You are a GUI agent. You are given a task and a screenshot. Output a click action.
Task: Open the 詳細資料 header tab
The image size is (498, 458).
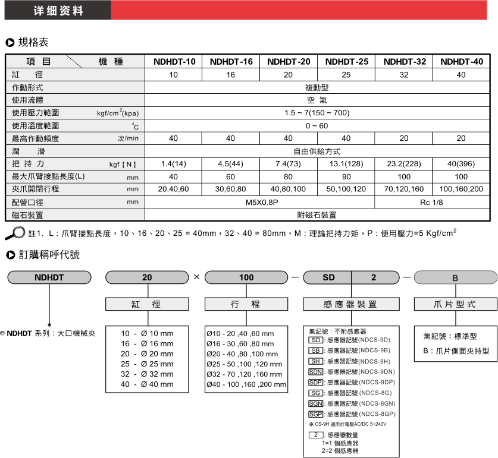coord(58,11)
